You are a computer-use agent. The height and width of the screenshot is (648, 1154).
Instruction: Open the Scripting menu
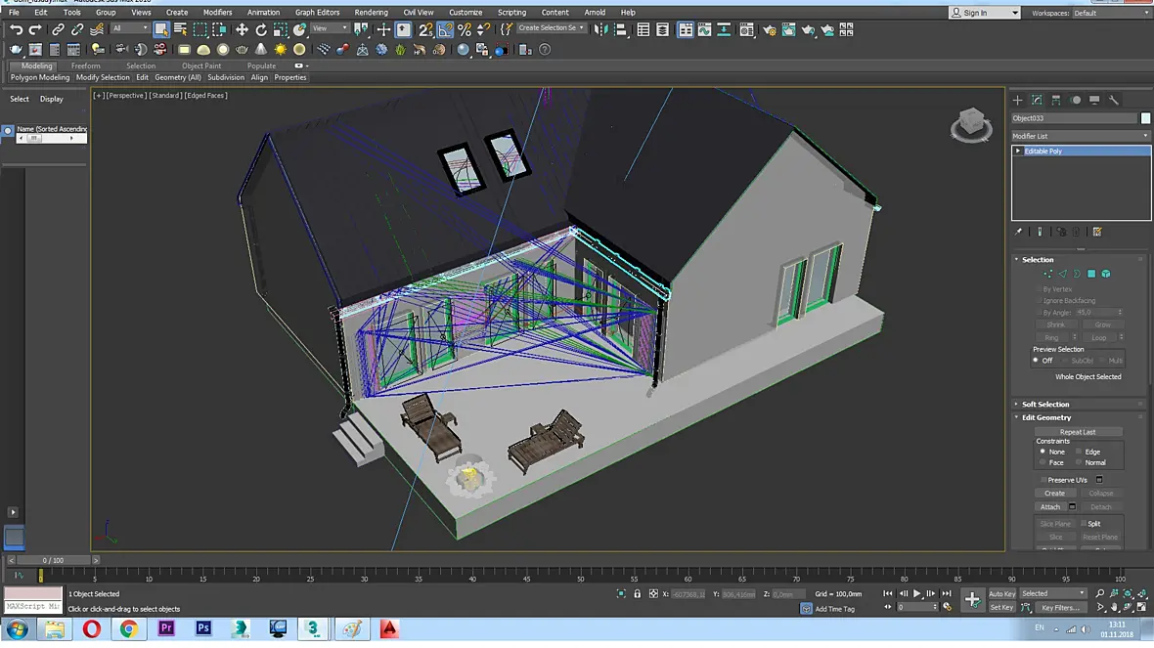[511, 13]
